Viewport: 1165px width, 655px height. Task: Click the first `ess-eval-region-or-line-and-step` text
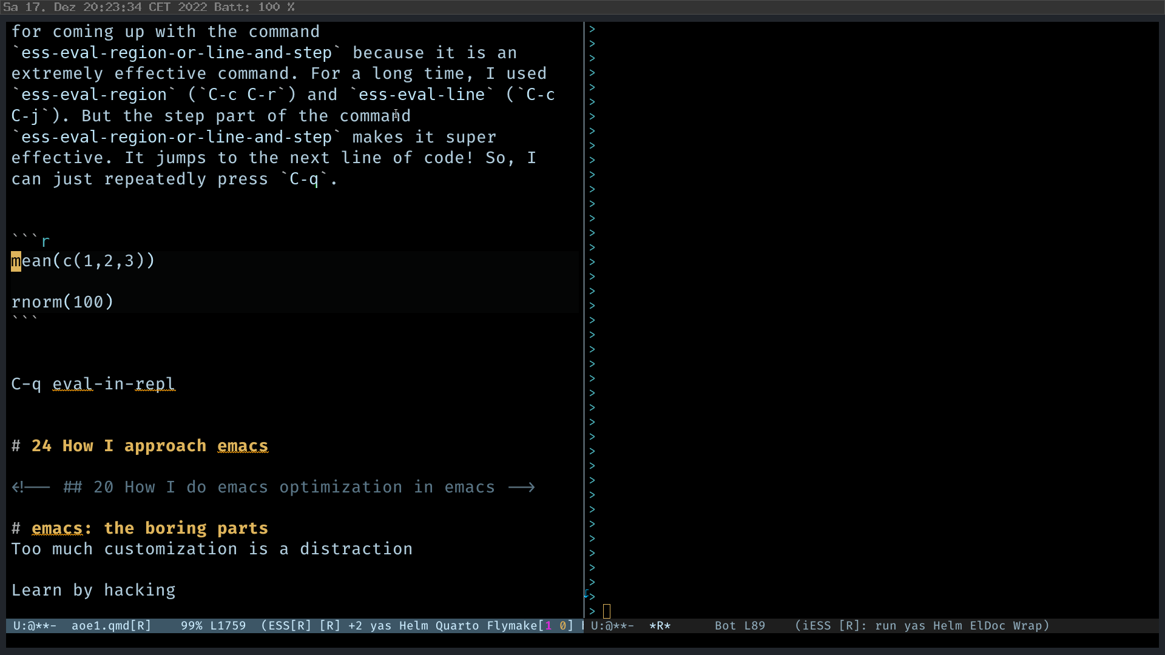click(x=176, y=53)
